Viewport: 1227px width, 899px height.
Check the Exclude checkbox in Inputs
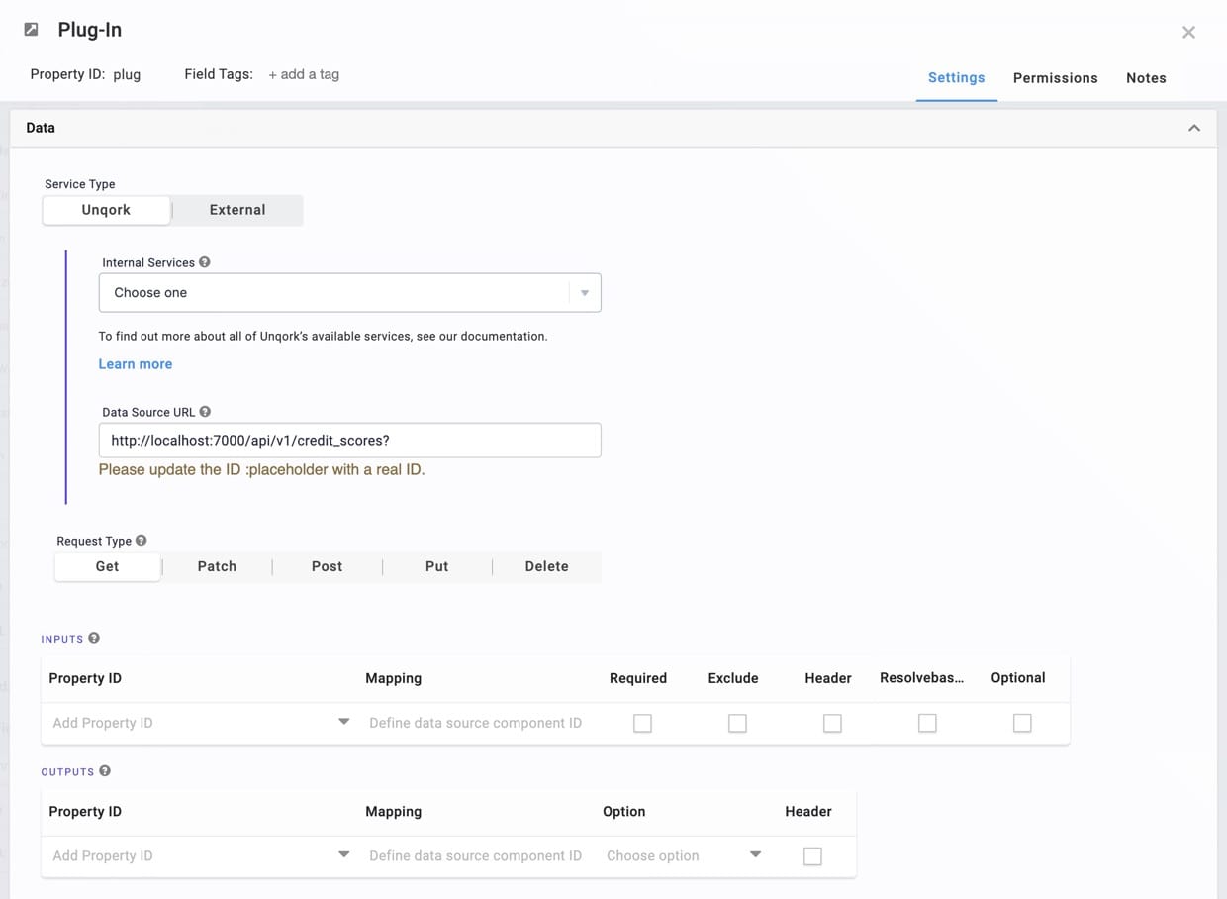[x=737, y=724]
